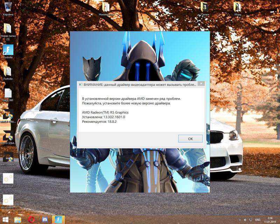Launch Opera browser from taskbar

tap(31, 220)
